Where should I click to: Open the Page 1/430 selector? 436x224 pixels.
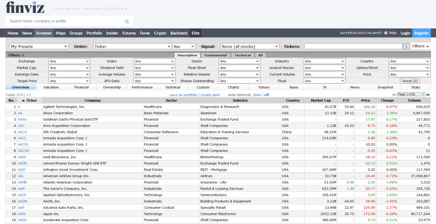(x=411, y=94)
